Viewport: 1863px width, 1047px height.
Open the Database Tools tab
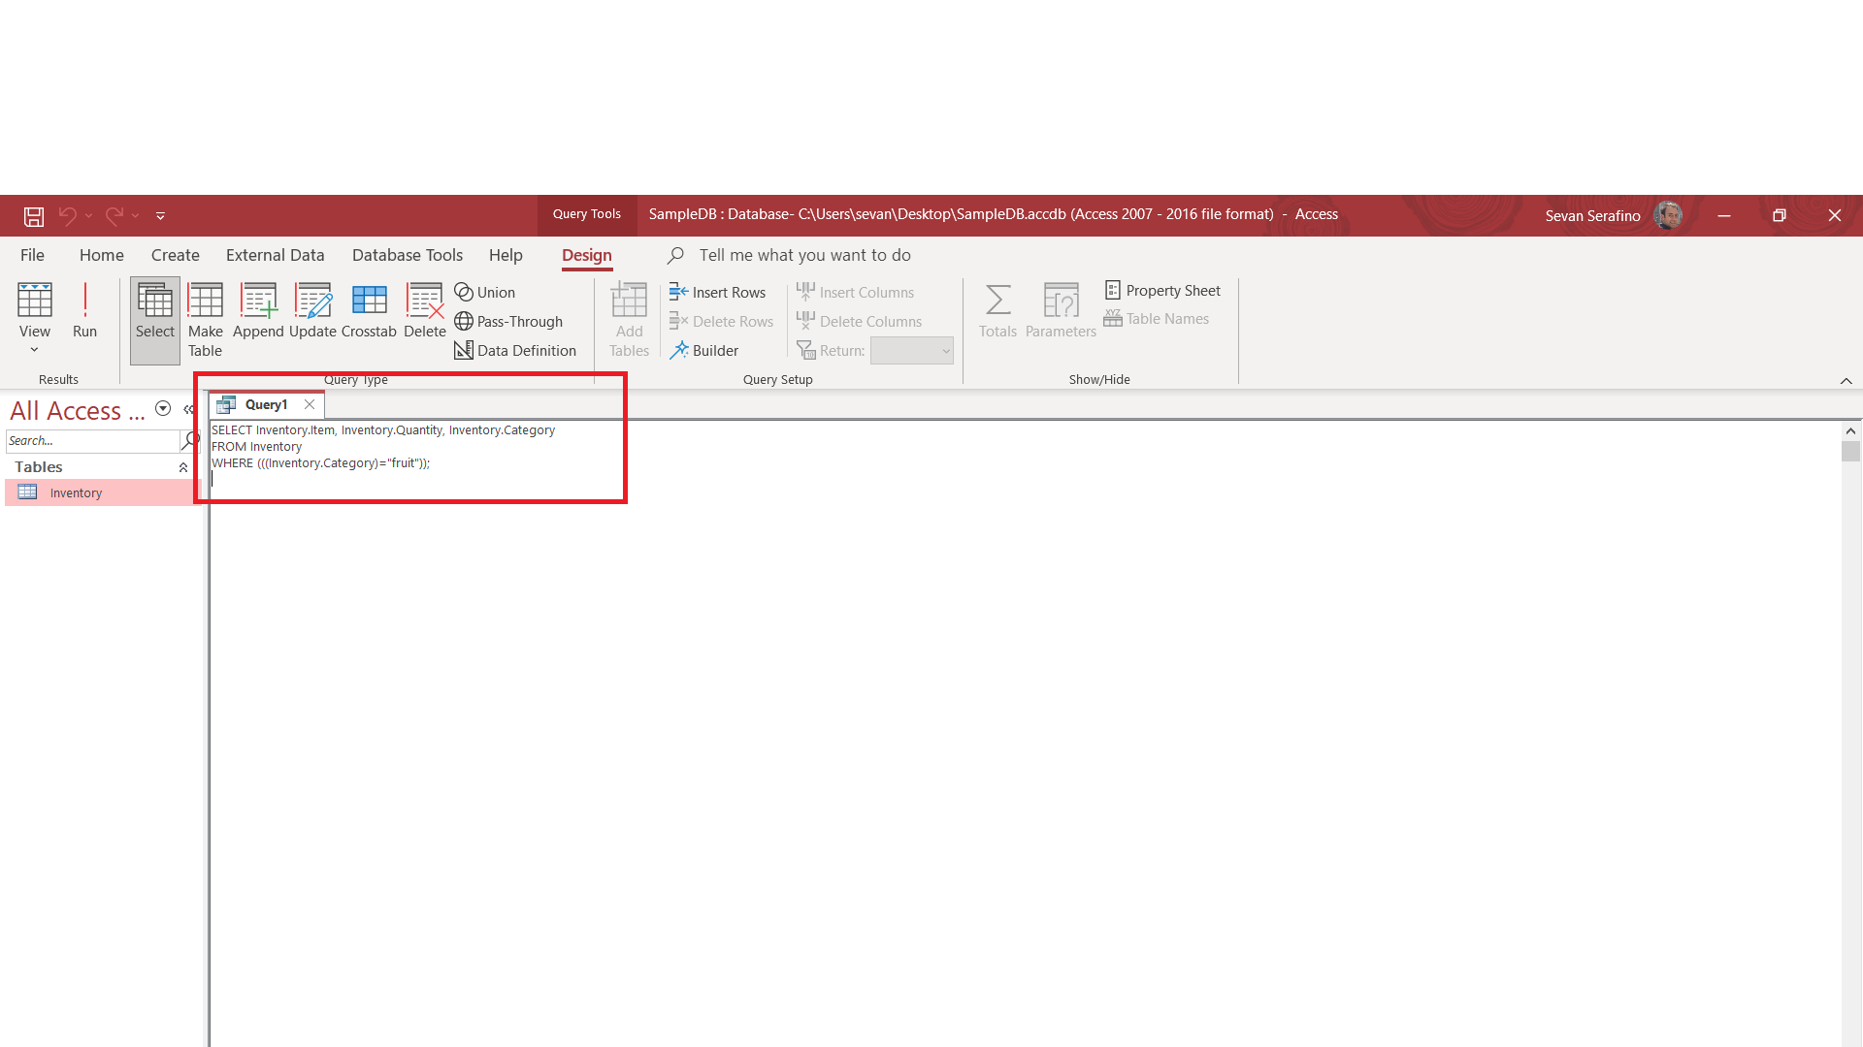(x=408, y=255)
